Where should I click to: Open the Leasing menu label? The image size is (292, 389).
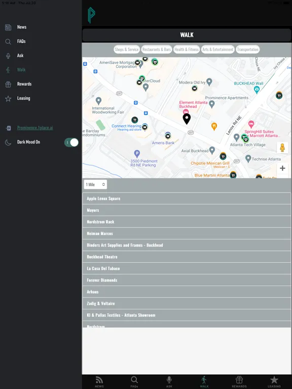click(x=24, y=98)
